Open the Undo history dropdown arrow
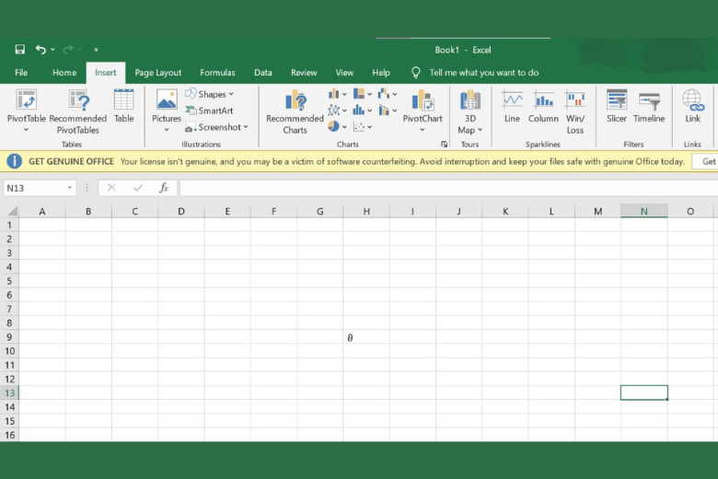Viewport: 718px width, 479px height. pyautogui.click(x=52, y=50)
